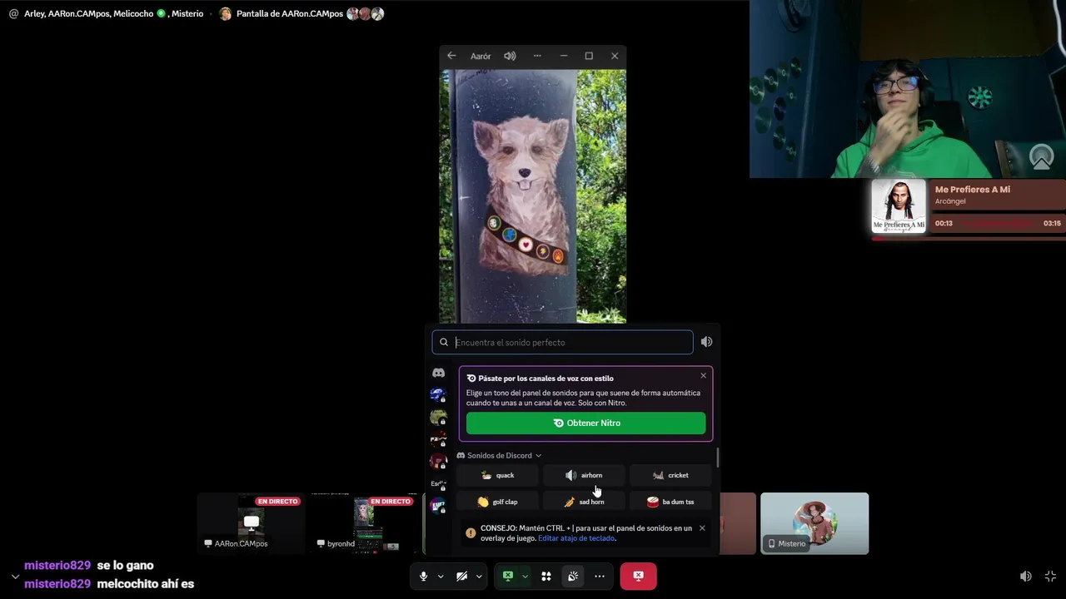Click the Arley, AARon.CAMpos, Melicocho call title

click(x=113, y=13)
